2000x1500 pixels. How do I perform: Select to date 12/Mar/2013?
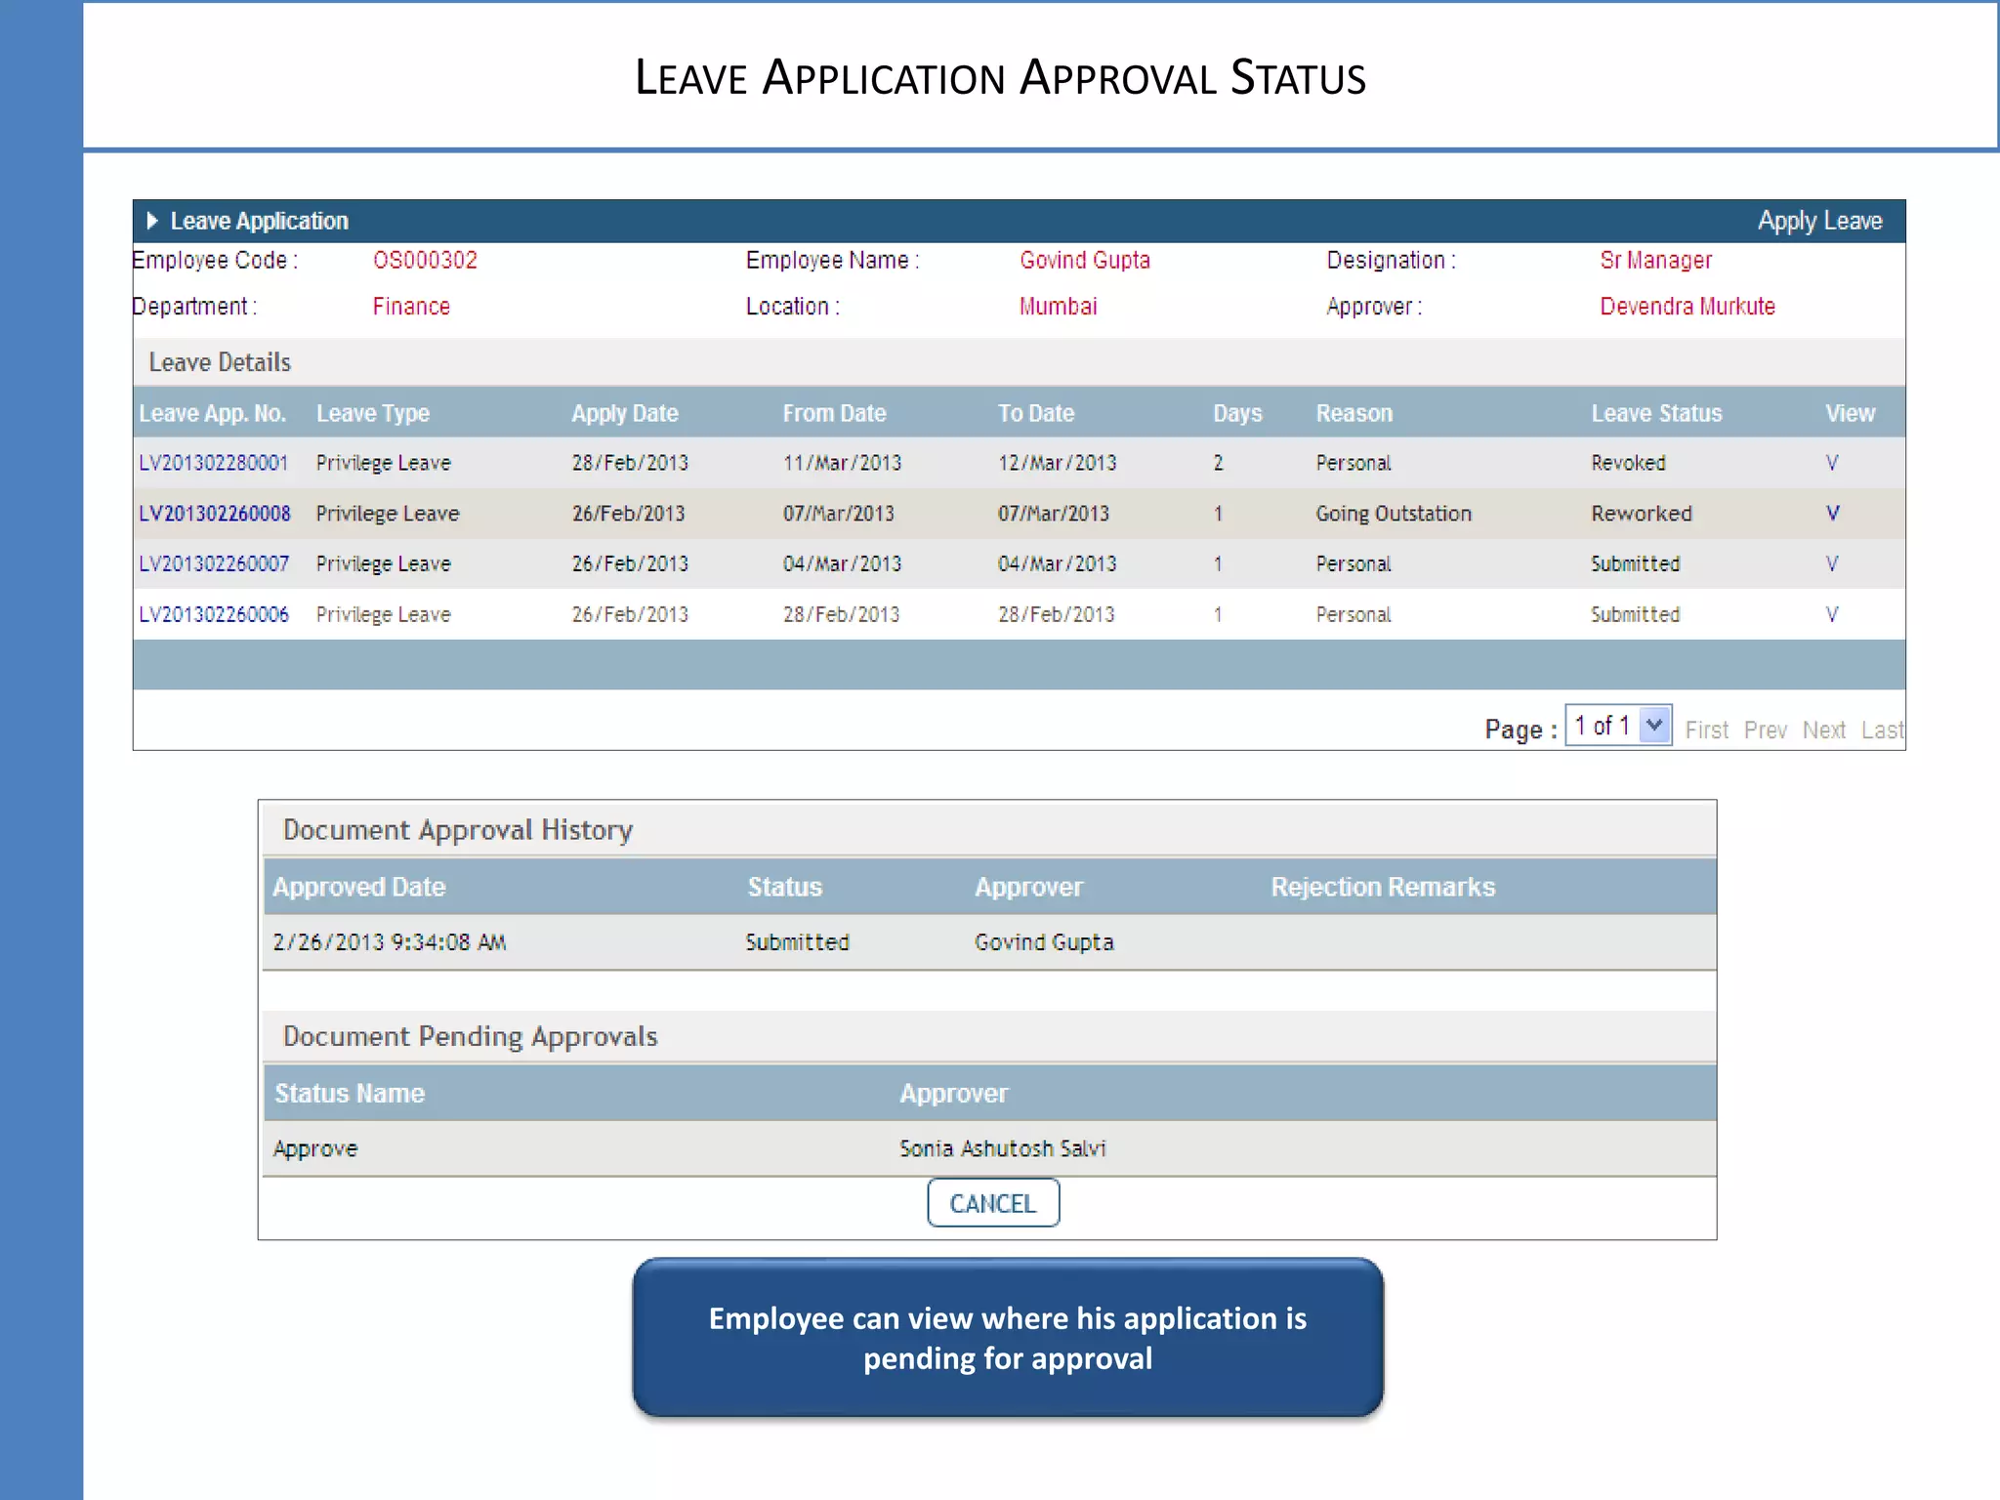pos(1057,463)
